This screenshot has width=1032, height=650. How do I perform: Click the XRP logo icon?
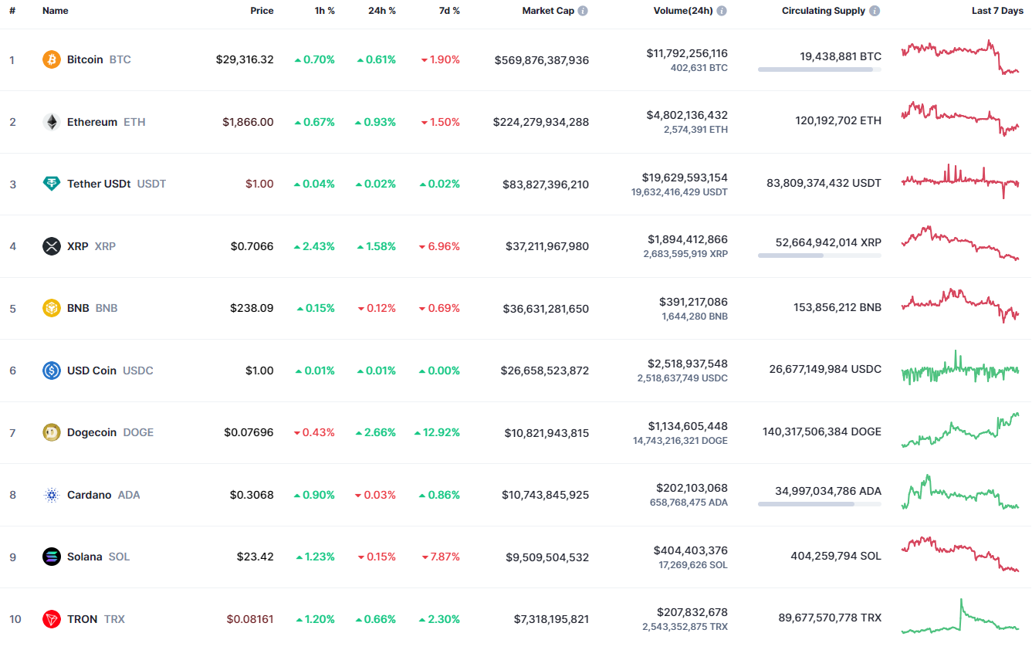click(x=51, y=245)
